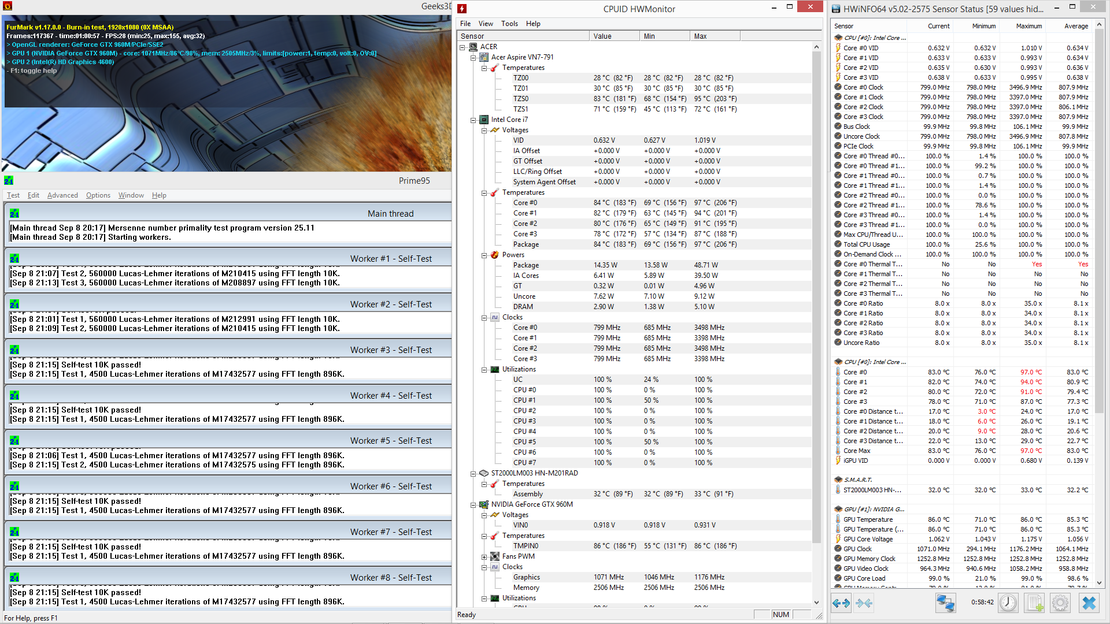Click the Worker #1 Self-Test window icon
Screen dimensions: 1110x624
point(14,259)
